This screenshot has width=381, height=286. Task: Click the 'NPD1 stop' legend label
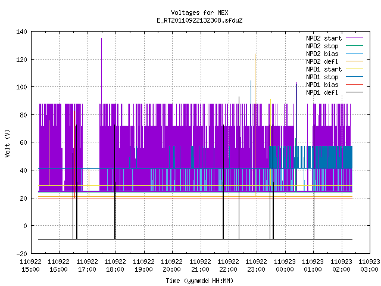point(322,77)
